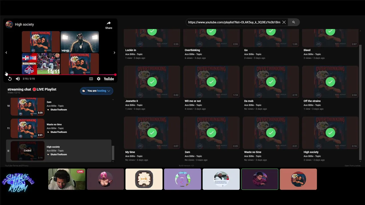Toggle checkmark on High society grid video
The width and height of the screenshot is (365, 205).
coord(330,133)
